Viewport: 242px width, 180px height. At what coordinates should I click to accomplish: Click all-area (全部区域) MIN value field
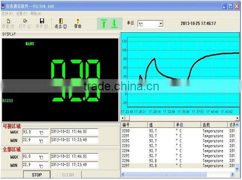pyautogui.click(x=35, y=165)
